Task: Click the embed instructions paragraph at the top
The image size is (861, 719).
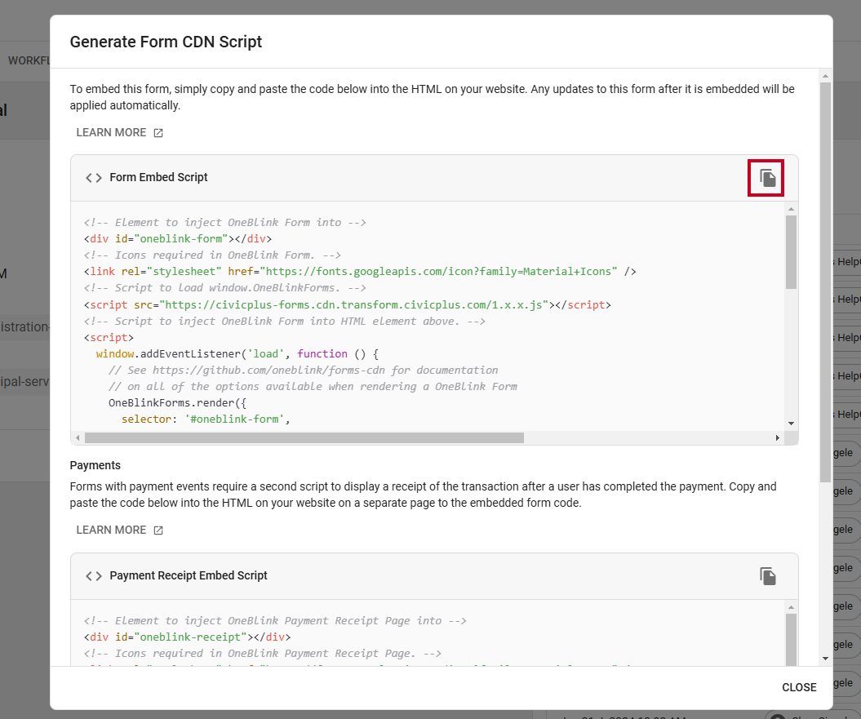Action: [x=433, y=97]
